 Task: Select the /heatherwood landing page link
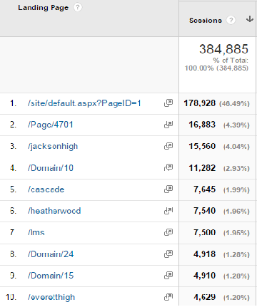54,211
